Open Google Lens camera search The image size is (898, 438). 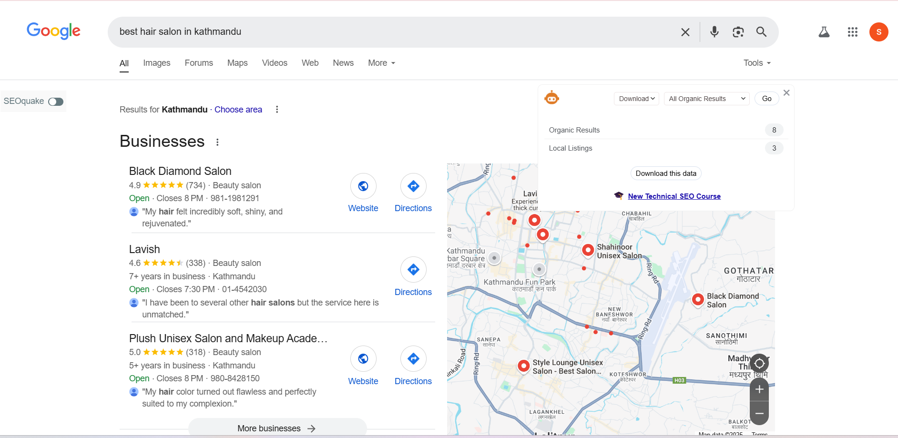(738, 32)
